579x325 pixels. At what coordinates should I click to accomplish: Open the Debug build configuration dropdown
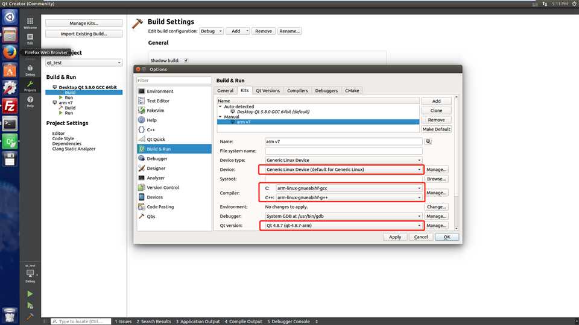pos(211,31)
